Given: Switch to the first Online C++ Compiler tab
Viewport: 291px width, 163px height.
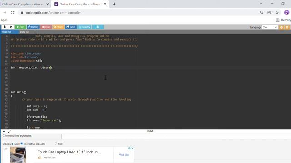Looking at the screenshot, I should [23, 4].
